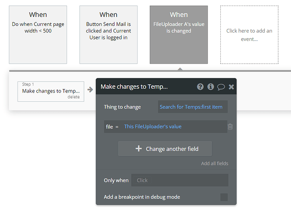Open the 'Search for Temps:first item' expression
Viewport: 291px width, 212px height.
[192, 107]
